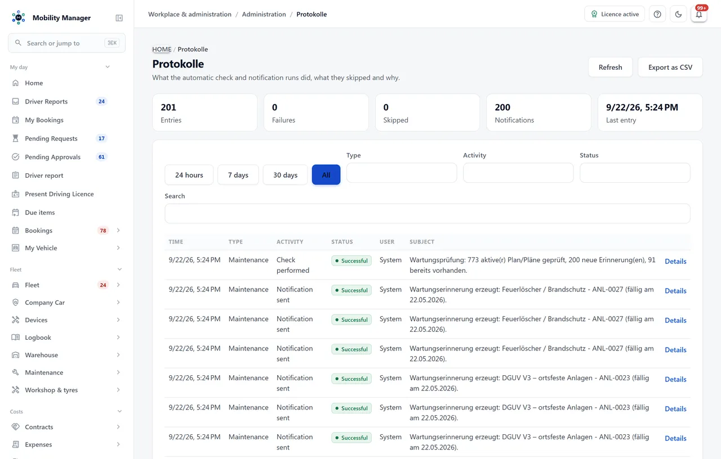Click the Due items icon
The image size is (721, 459).
click(x=15, y=213)
